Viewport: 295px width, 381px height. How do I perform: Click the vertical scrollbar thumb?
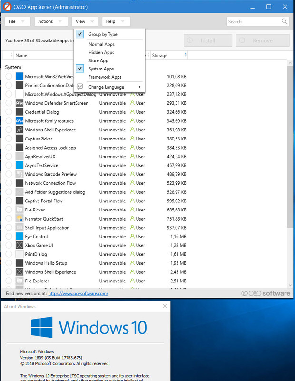[290, 147]
